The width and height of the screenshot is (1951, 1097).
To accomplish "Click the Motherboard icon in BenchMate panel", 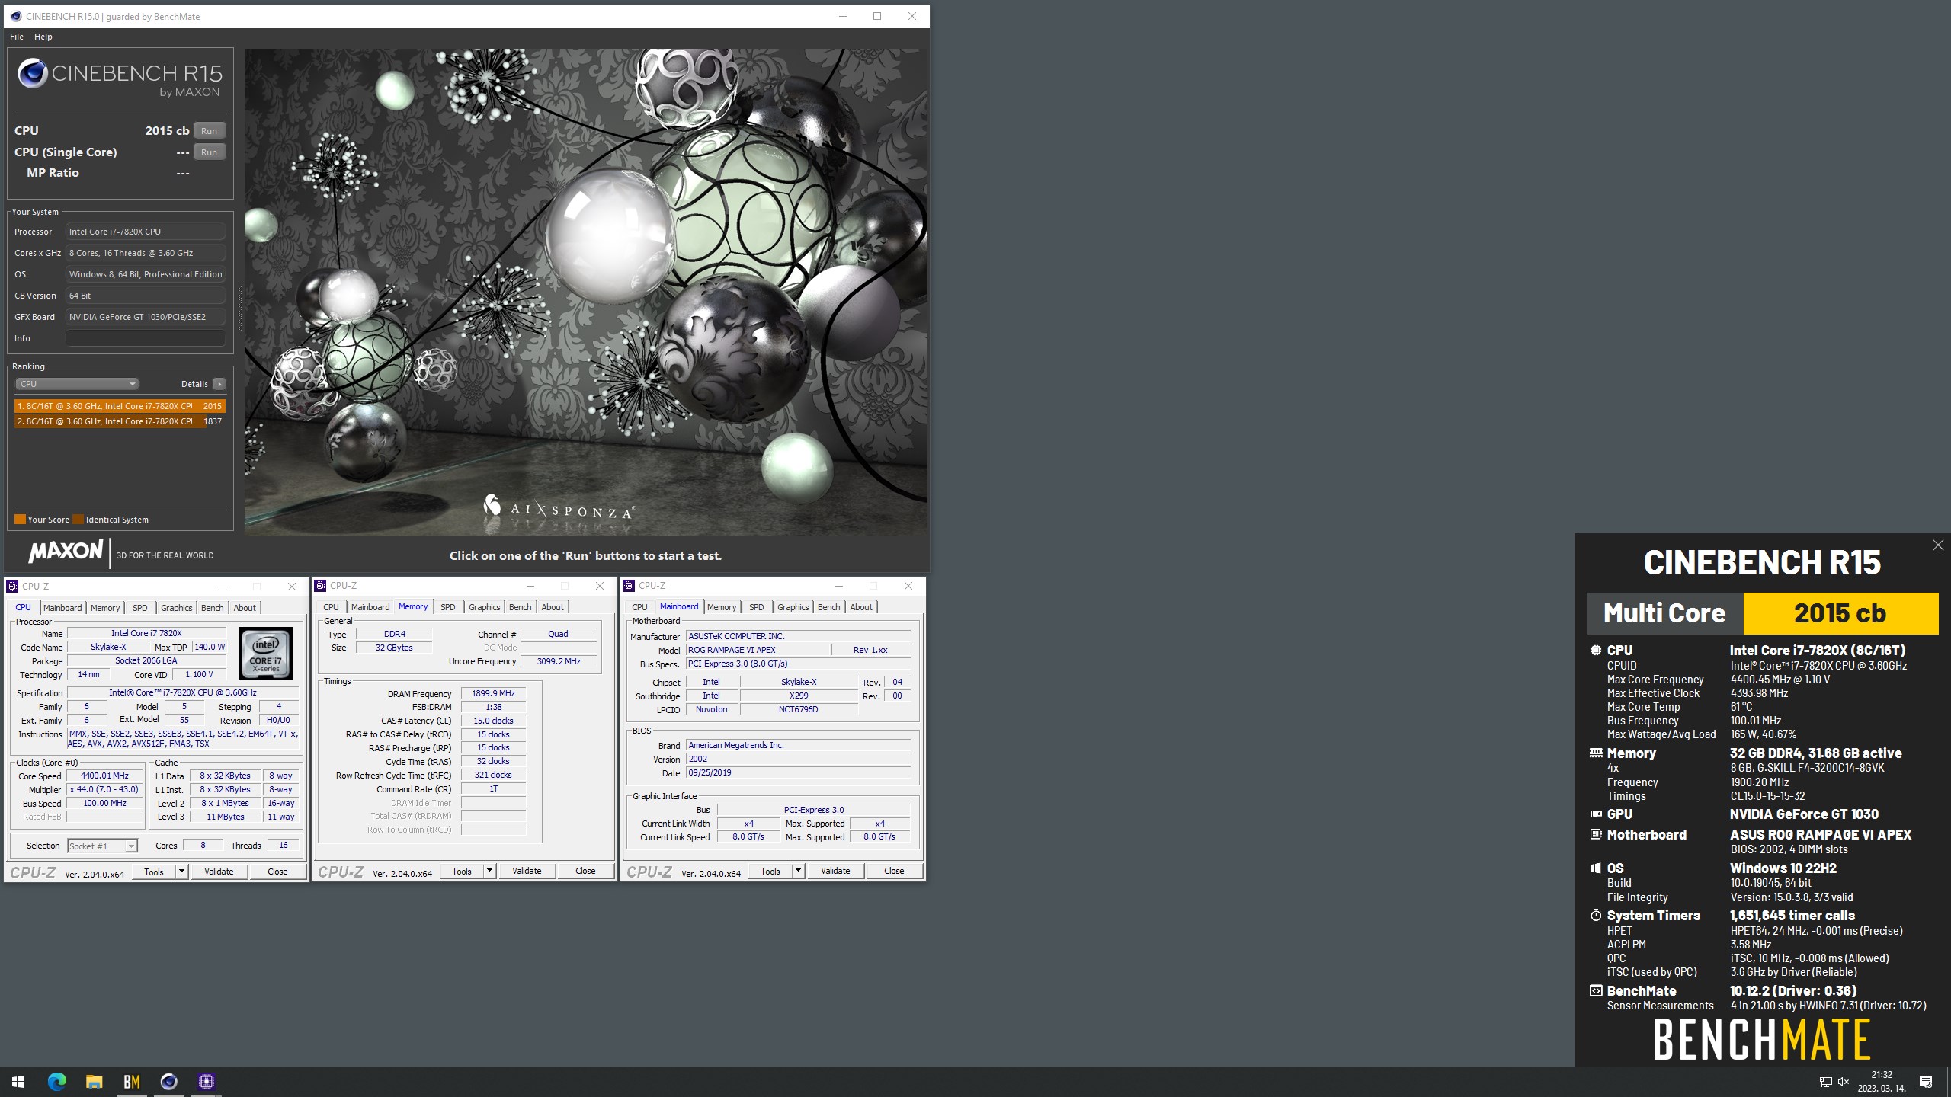I will pos(1596,834).
